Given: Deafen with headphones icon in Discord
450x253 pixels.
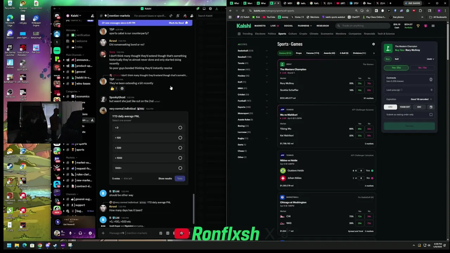Looking at the screenshot, I should point(80,233).
